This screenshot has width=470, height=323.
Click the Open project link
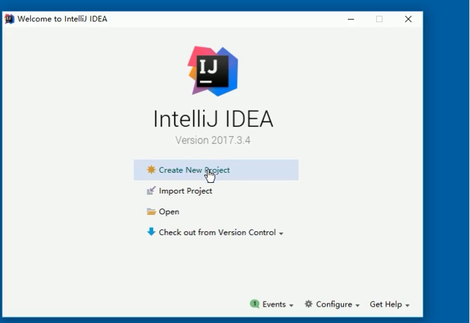coord(169,212)
